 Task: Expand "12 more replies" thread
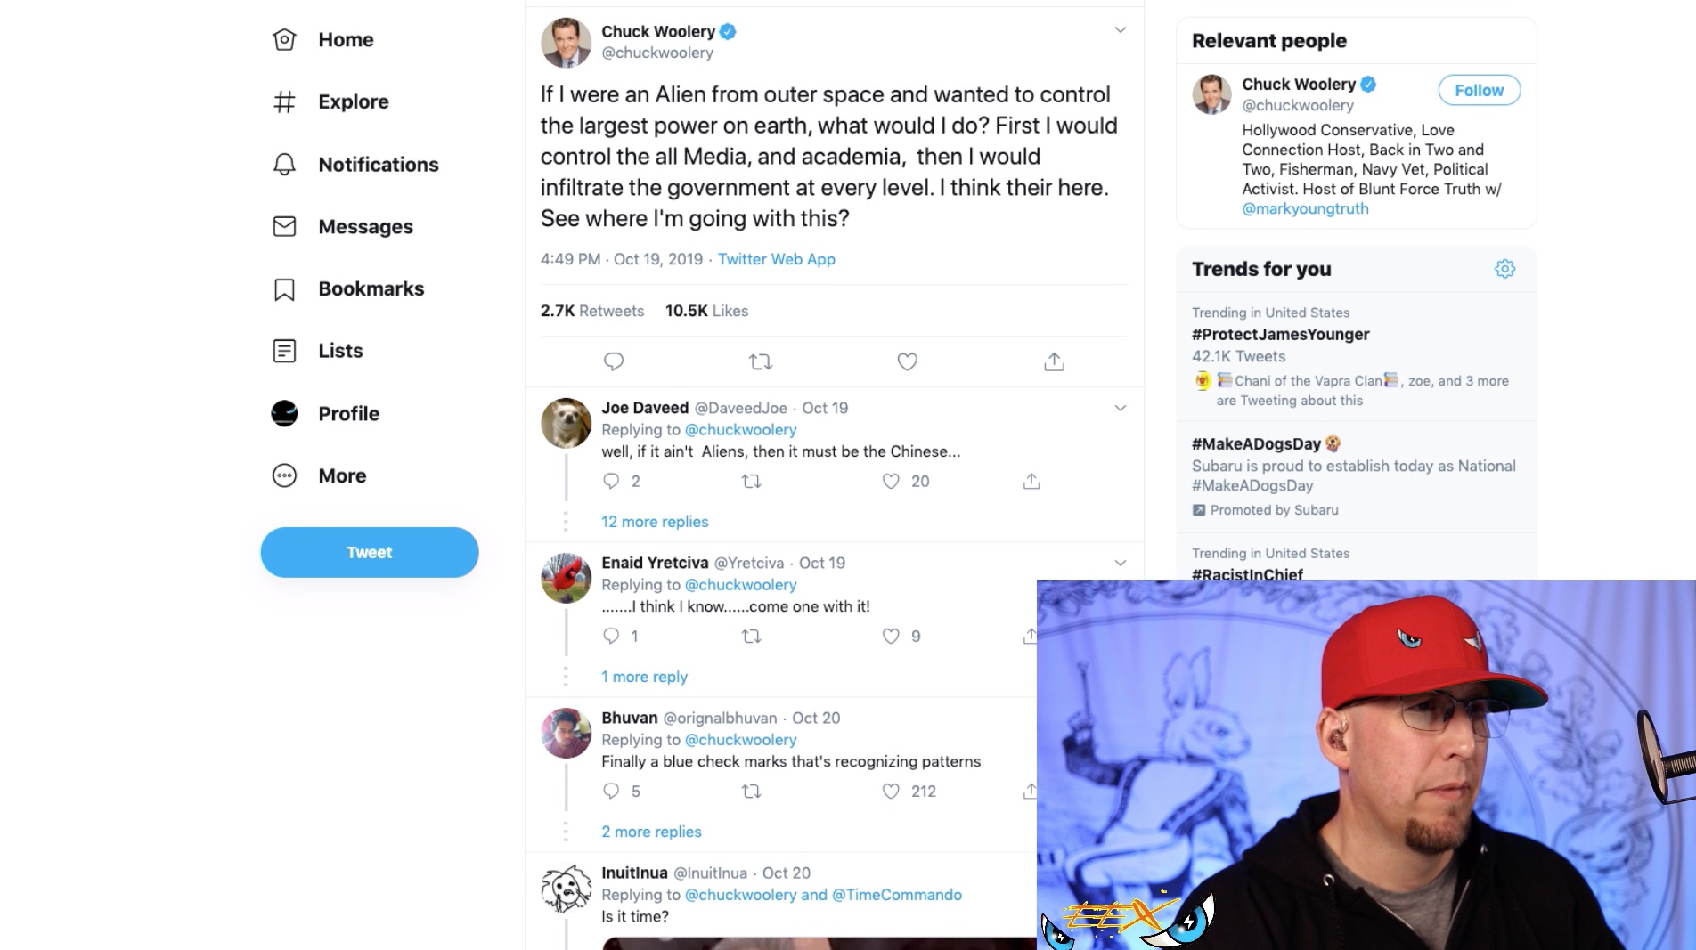pos(655,522)
